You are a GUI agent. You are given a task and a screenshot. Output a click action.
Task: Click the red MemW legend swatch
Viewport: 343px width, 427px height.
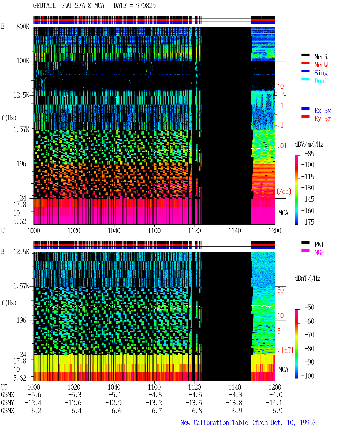305,63
